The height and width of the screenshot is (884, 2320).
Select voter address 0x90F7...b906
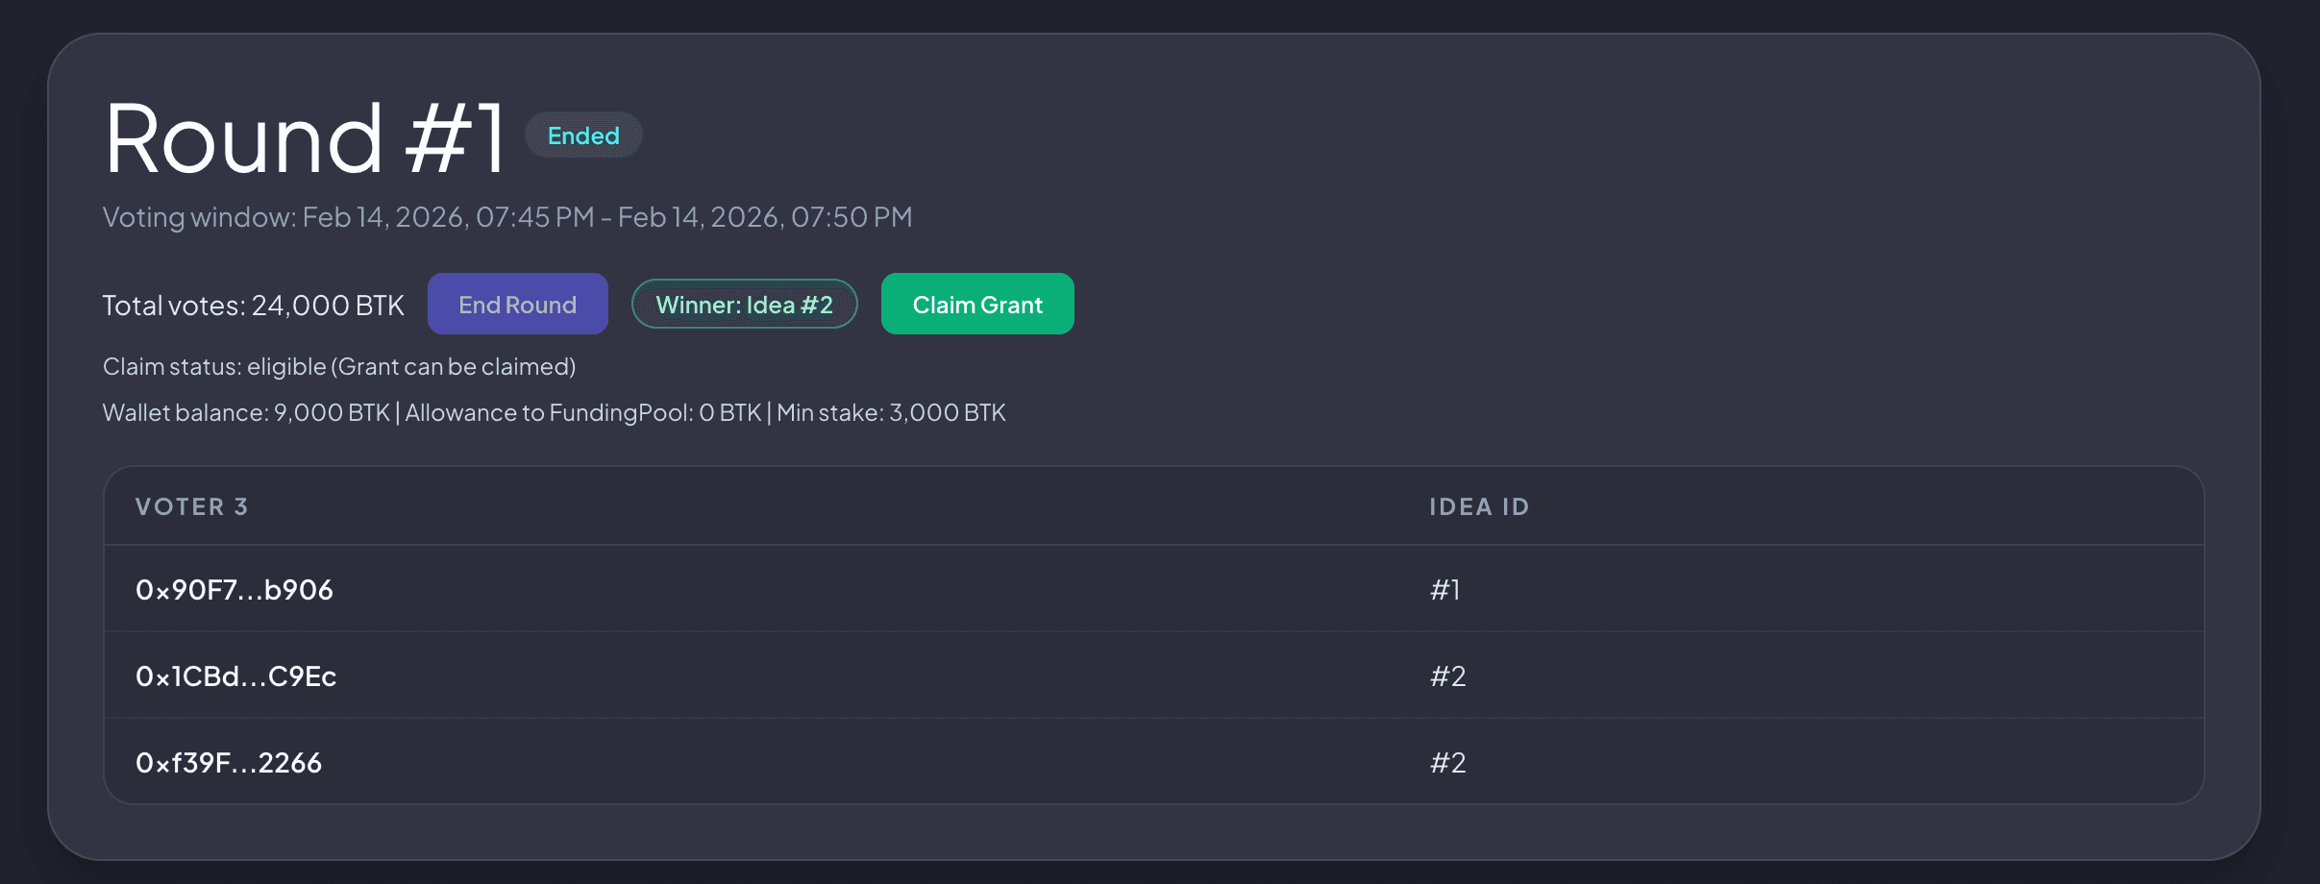234,589
